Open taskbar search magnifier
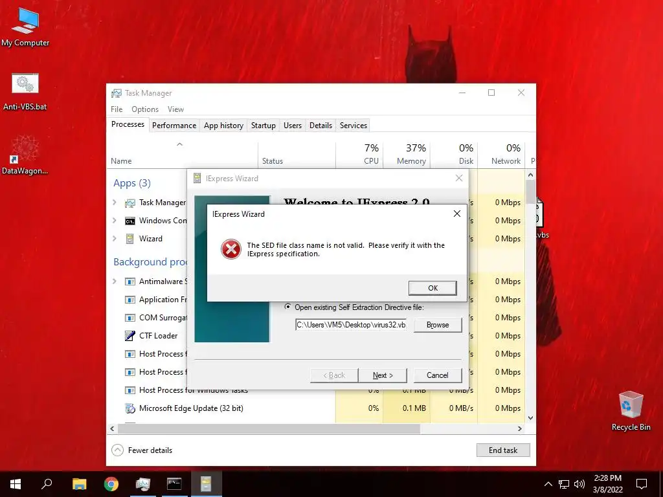Image resolution: width=663 pixels, height=497 pixels. (x=47, y=484)
